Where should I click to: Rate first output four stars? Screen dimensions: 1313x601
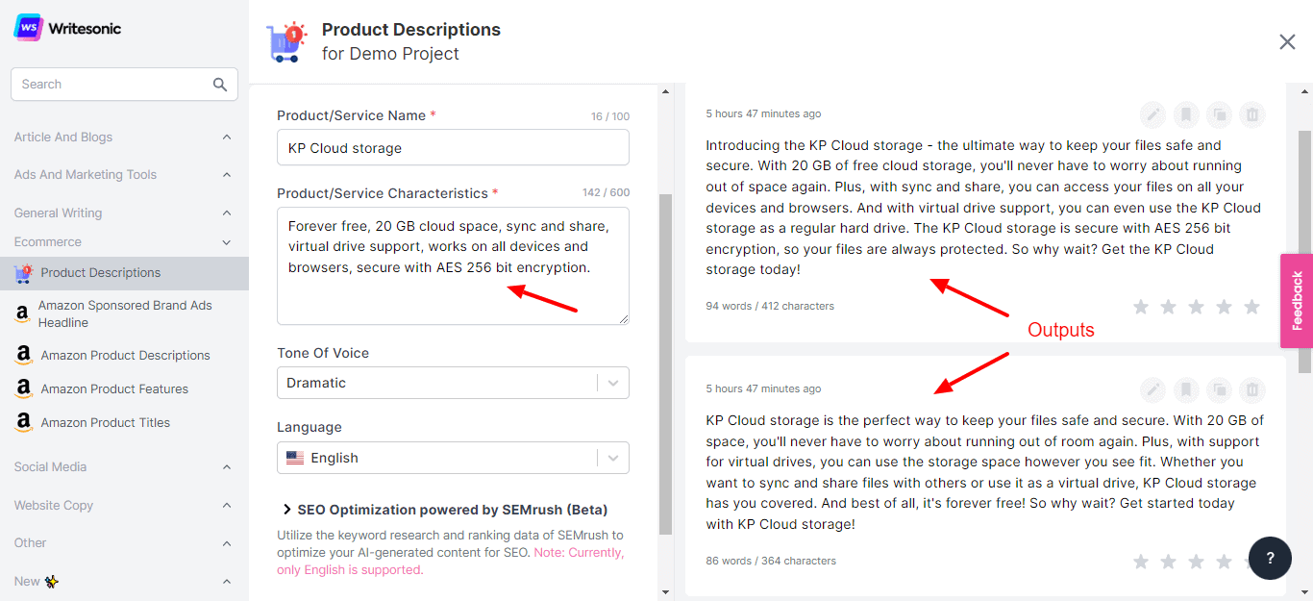coord(1225,307)
